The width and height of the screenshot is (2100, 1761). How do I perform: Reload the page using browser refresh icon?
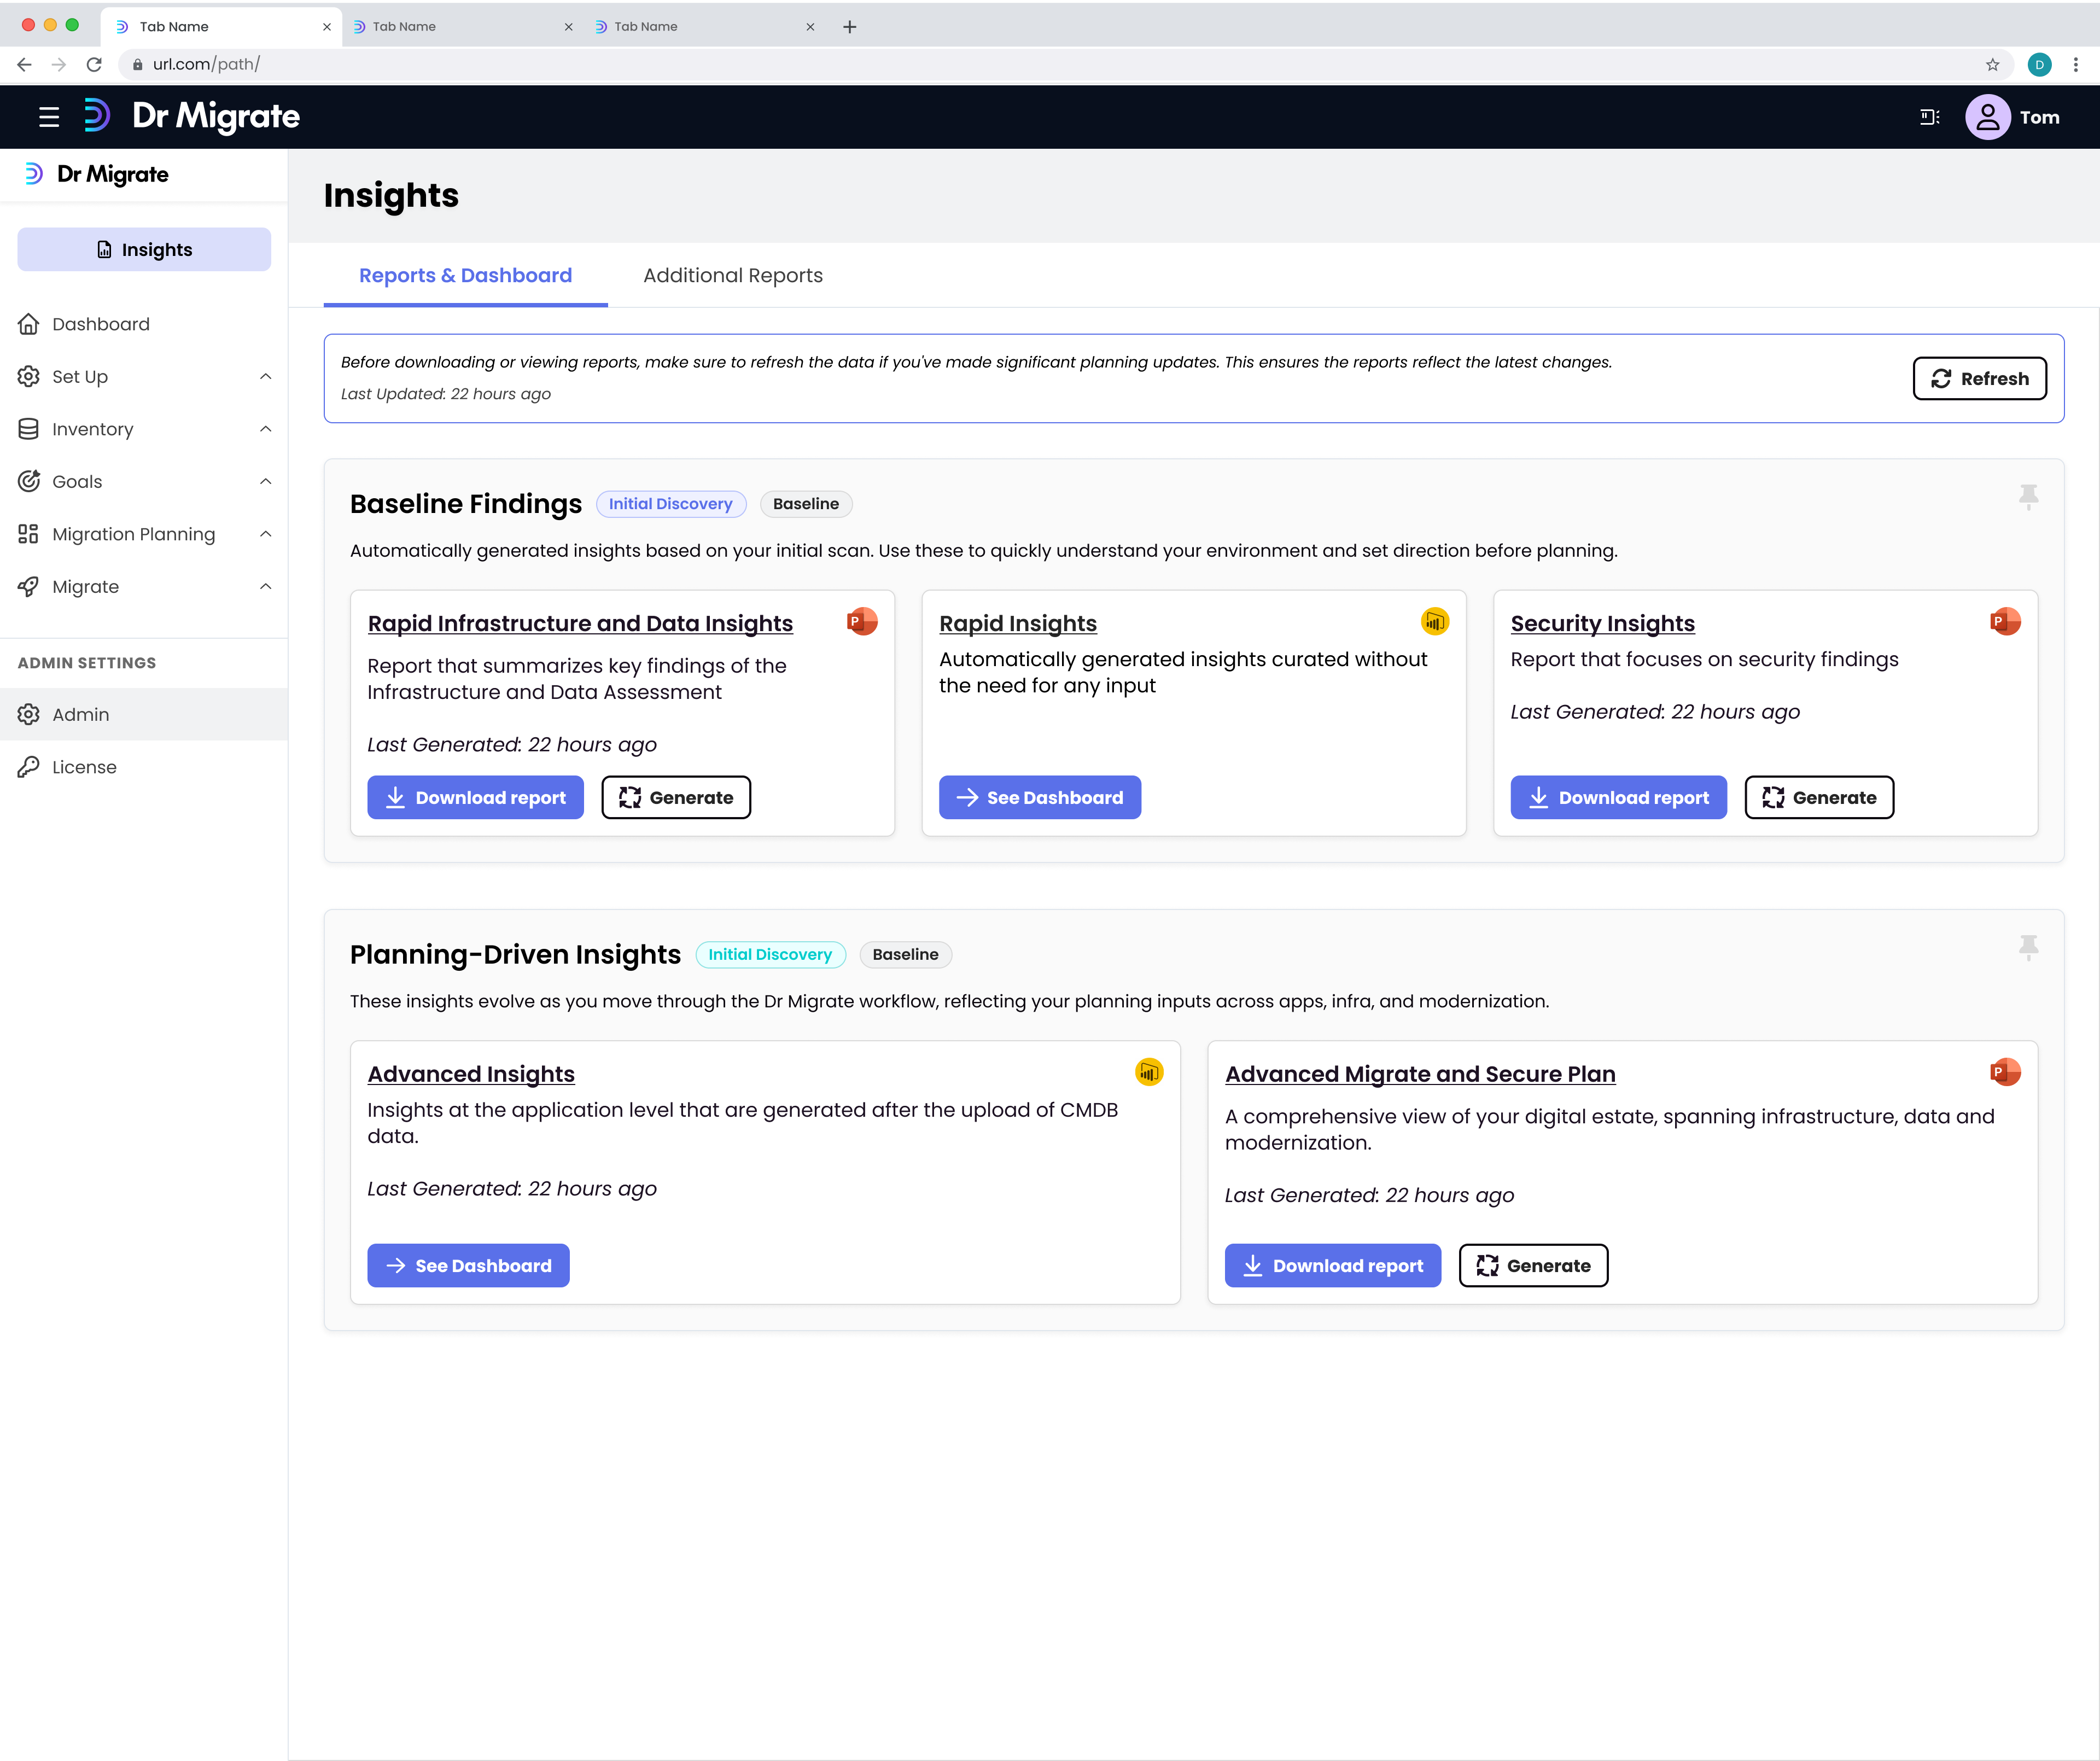94,64
